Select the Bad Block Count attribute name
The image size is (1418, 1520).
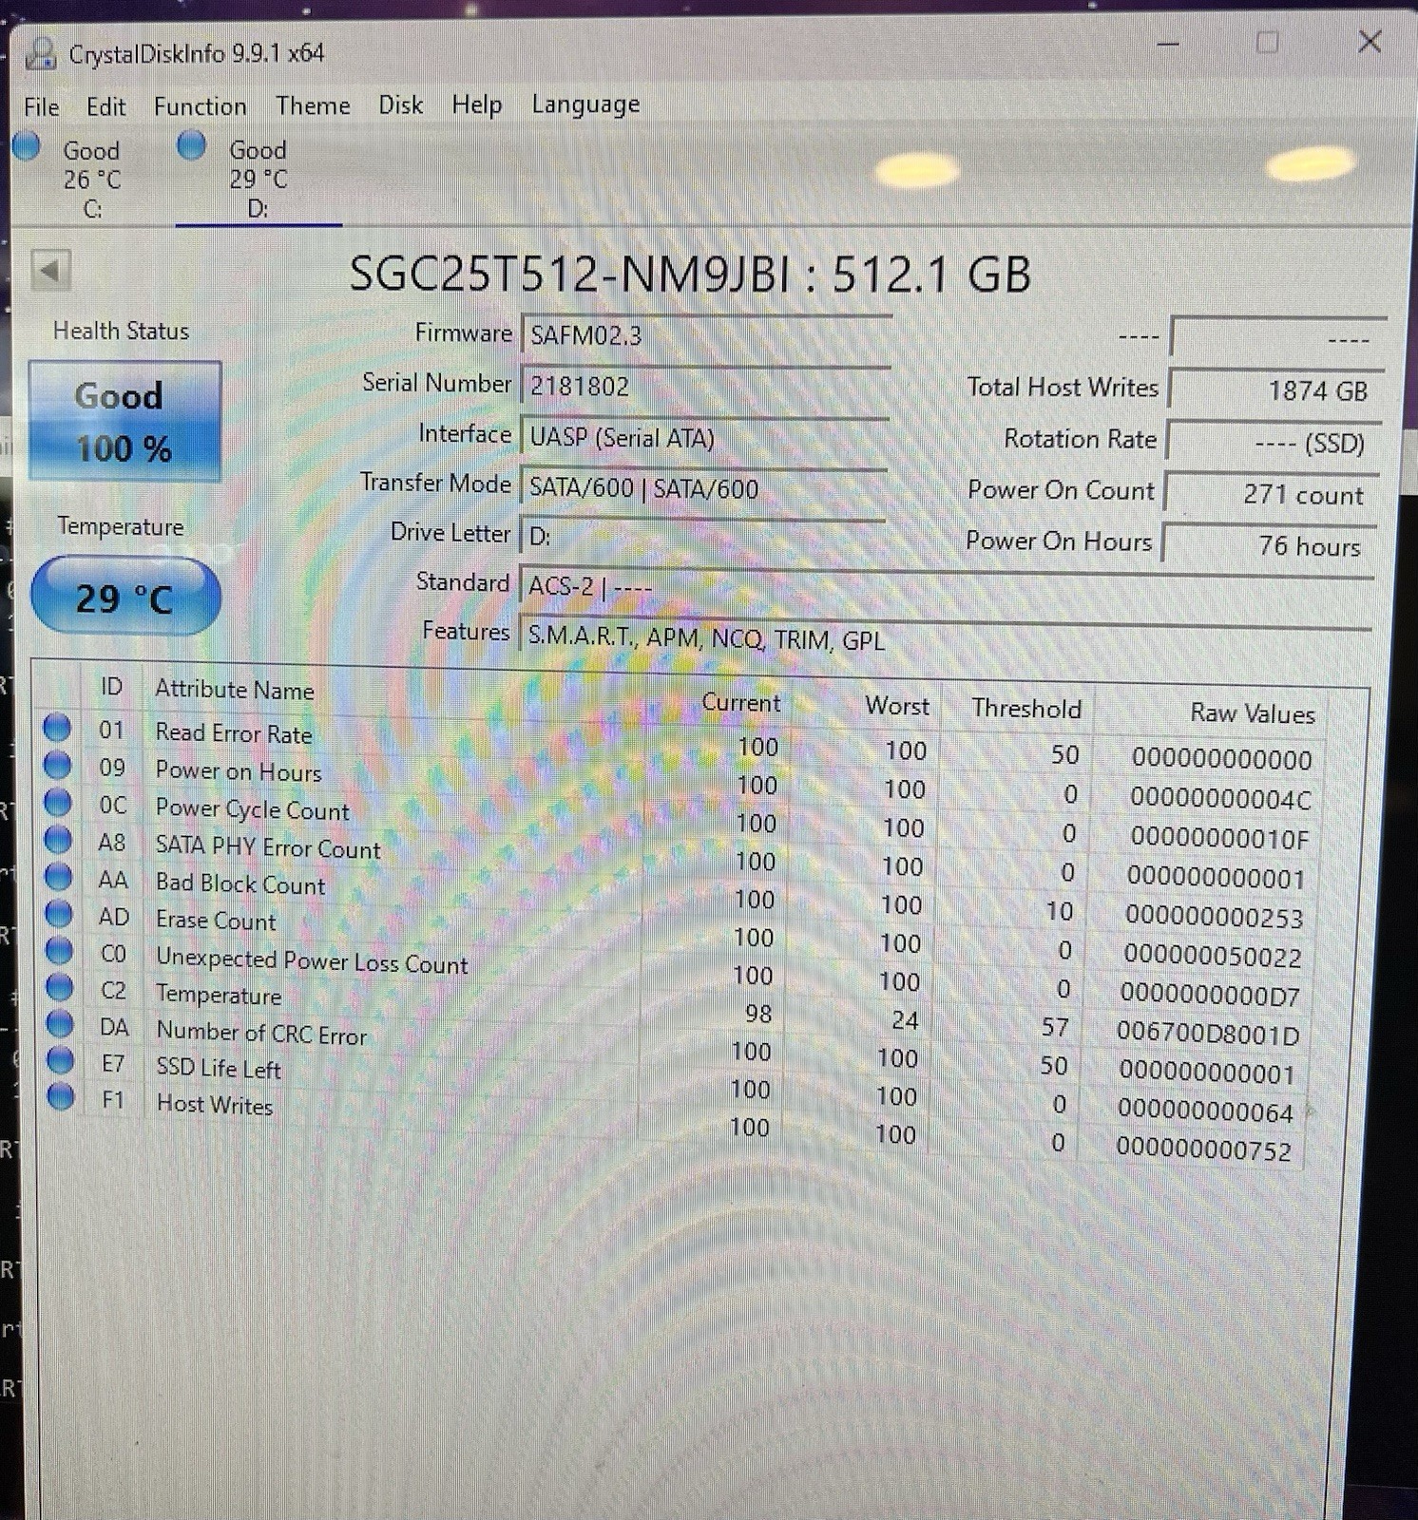coord(240,883)
